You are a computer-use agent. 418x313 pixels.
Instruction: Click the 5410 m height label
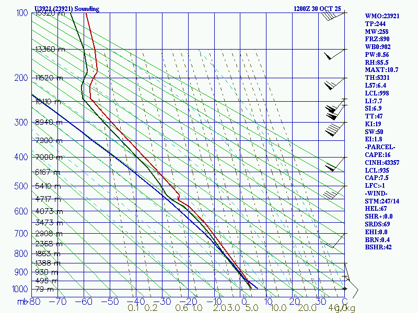[x=48, y=186]
